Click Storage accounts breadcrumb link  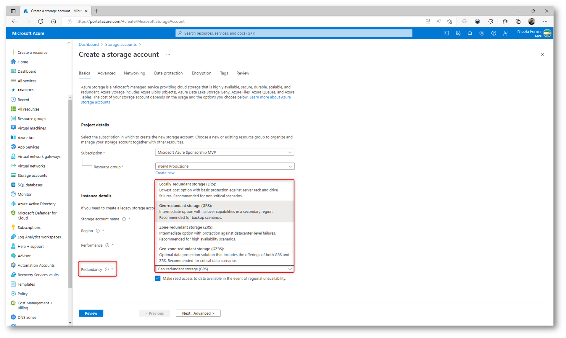(x=121, y=44)
